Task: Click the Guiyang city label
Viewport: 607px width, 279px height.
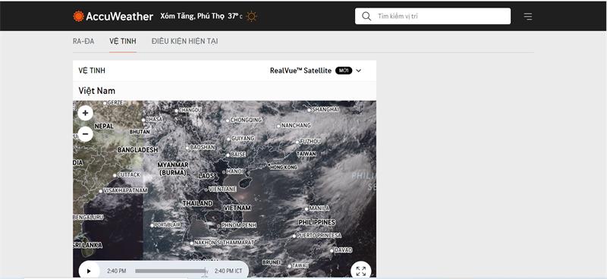Action: (x=243, y=138)
